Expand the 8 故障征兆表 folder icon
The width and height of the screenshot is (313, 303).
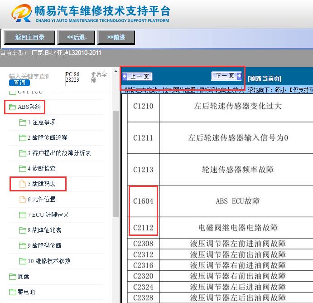pos(23,230)
